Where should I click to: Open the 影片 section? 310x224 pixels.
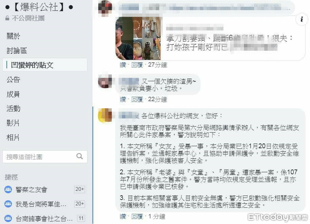[13, 123]
